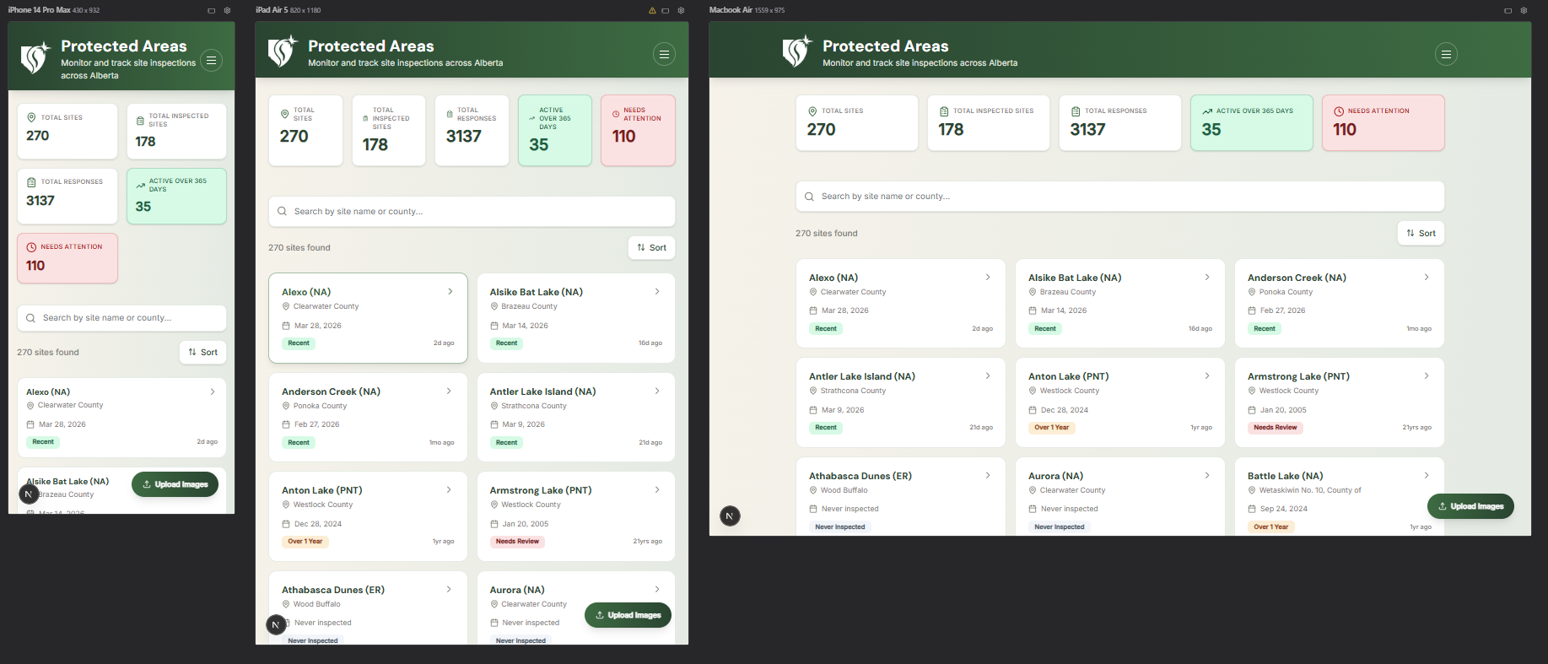The width and height of the screenshot is (1548, 664).
Task: Open Aurora (NA) card in Macbook view
Action: (1120, 496)
